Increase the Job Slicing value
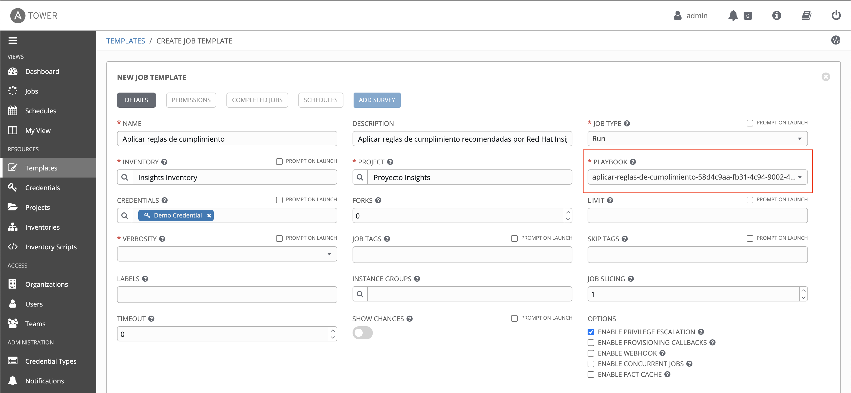Image resolution: width=851 pixels, height=393 pixels. coord(803,290)
